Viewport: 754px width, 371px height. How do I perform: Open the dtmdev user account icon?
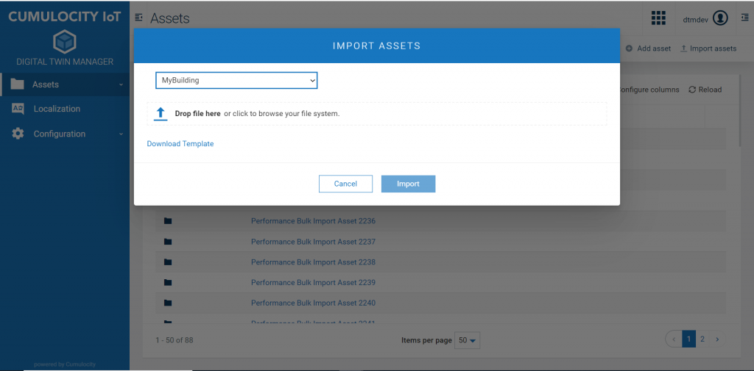(x=720, y=18)
